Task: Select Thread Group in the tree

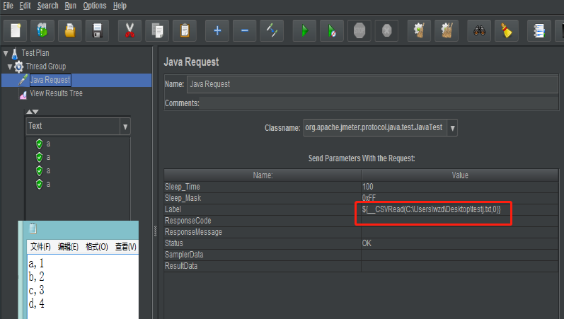Action: point(46,66)
